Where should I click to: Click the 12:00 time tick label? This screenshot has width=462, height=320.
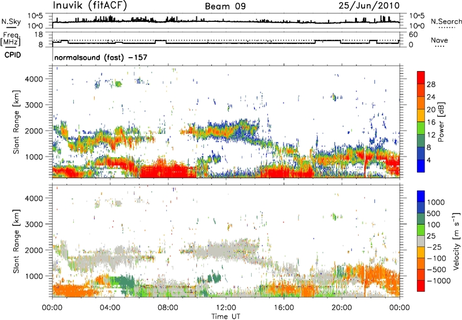pyautogui.click(x=226, y=308)
